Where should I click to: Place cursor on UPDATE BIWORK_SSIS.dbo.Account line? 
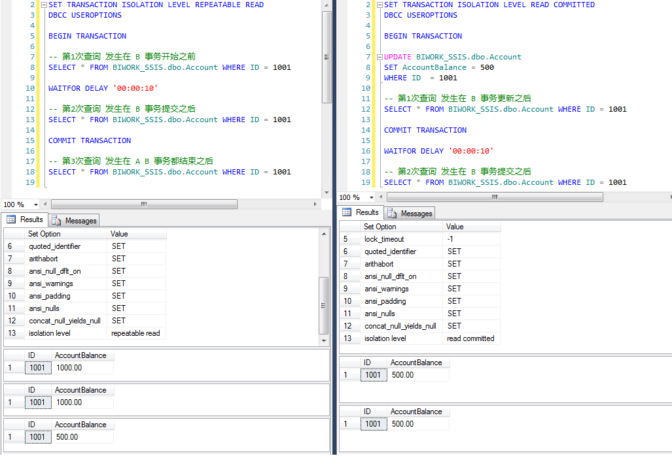click(x=453, y=57)
